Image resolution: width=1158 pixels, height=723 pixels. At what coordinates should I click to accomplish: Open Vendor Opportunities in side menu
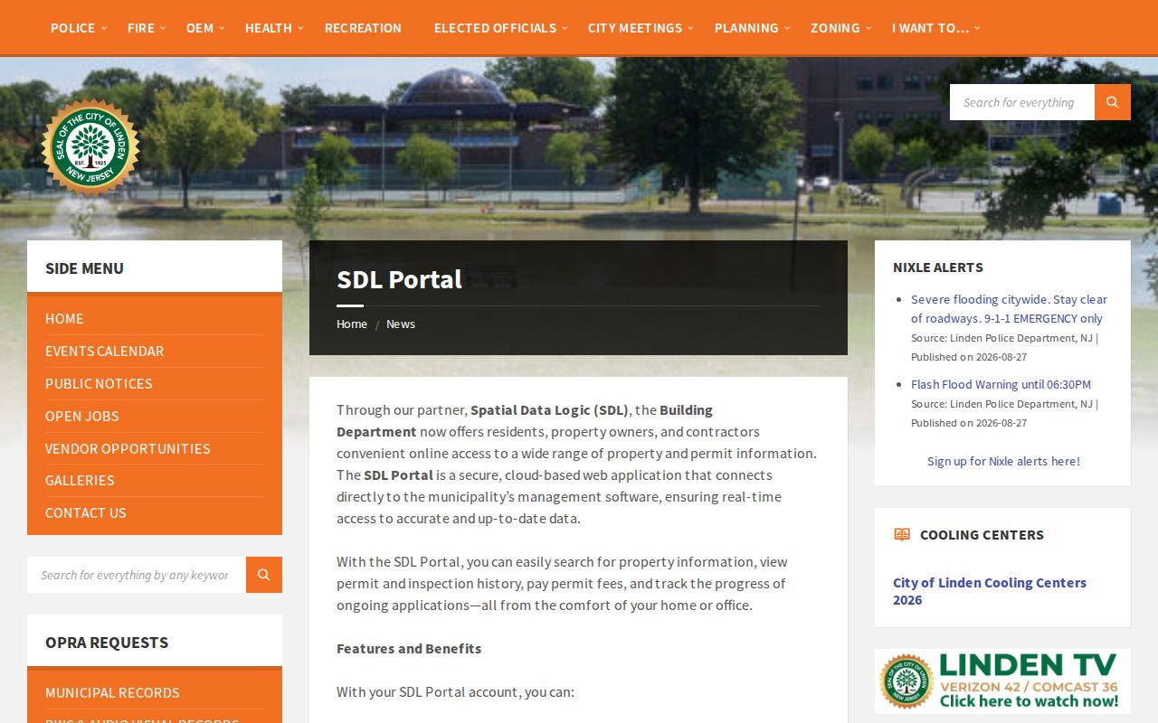[x=128, y=449]
